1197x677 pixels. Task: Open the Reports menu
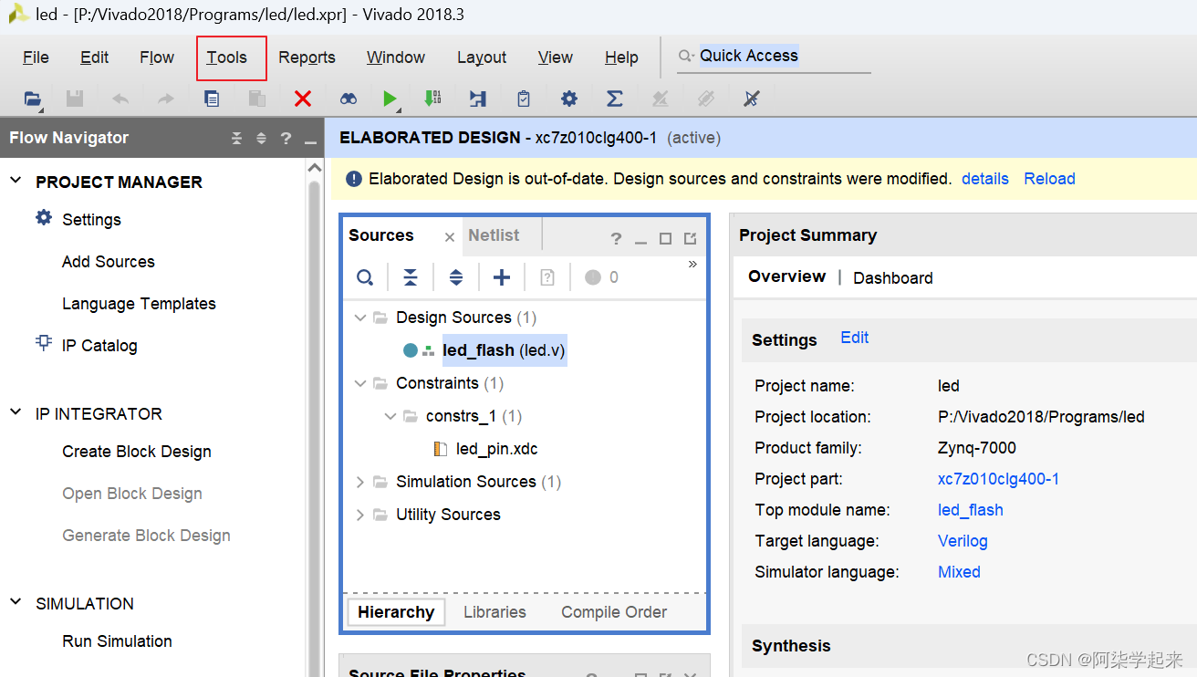pyautogui.click(x=307, y=57)
